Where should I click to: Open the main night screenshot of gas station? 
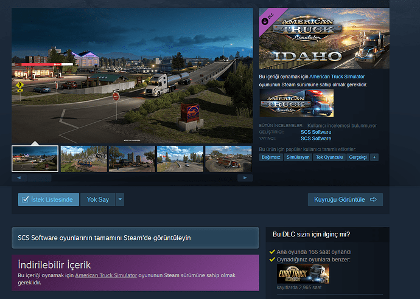pyautogui.click(x=132, y=75)
